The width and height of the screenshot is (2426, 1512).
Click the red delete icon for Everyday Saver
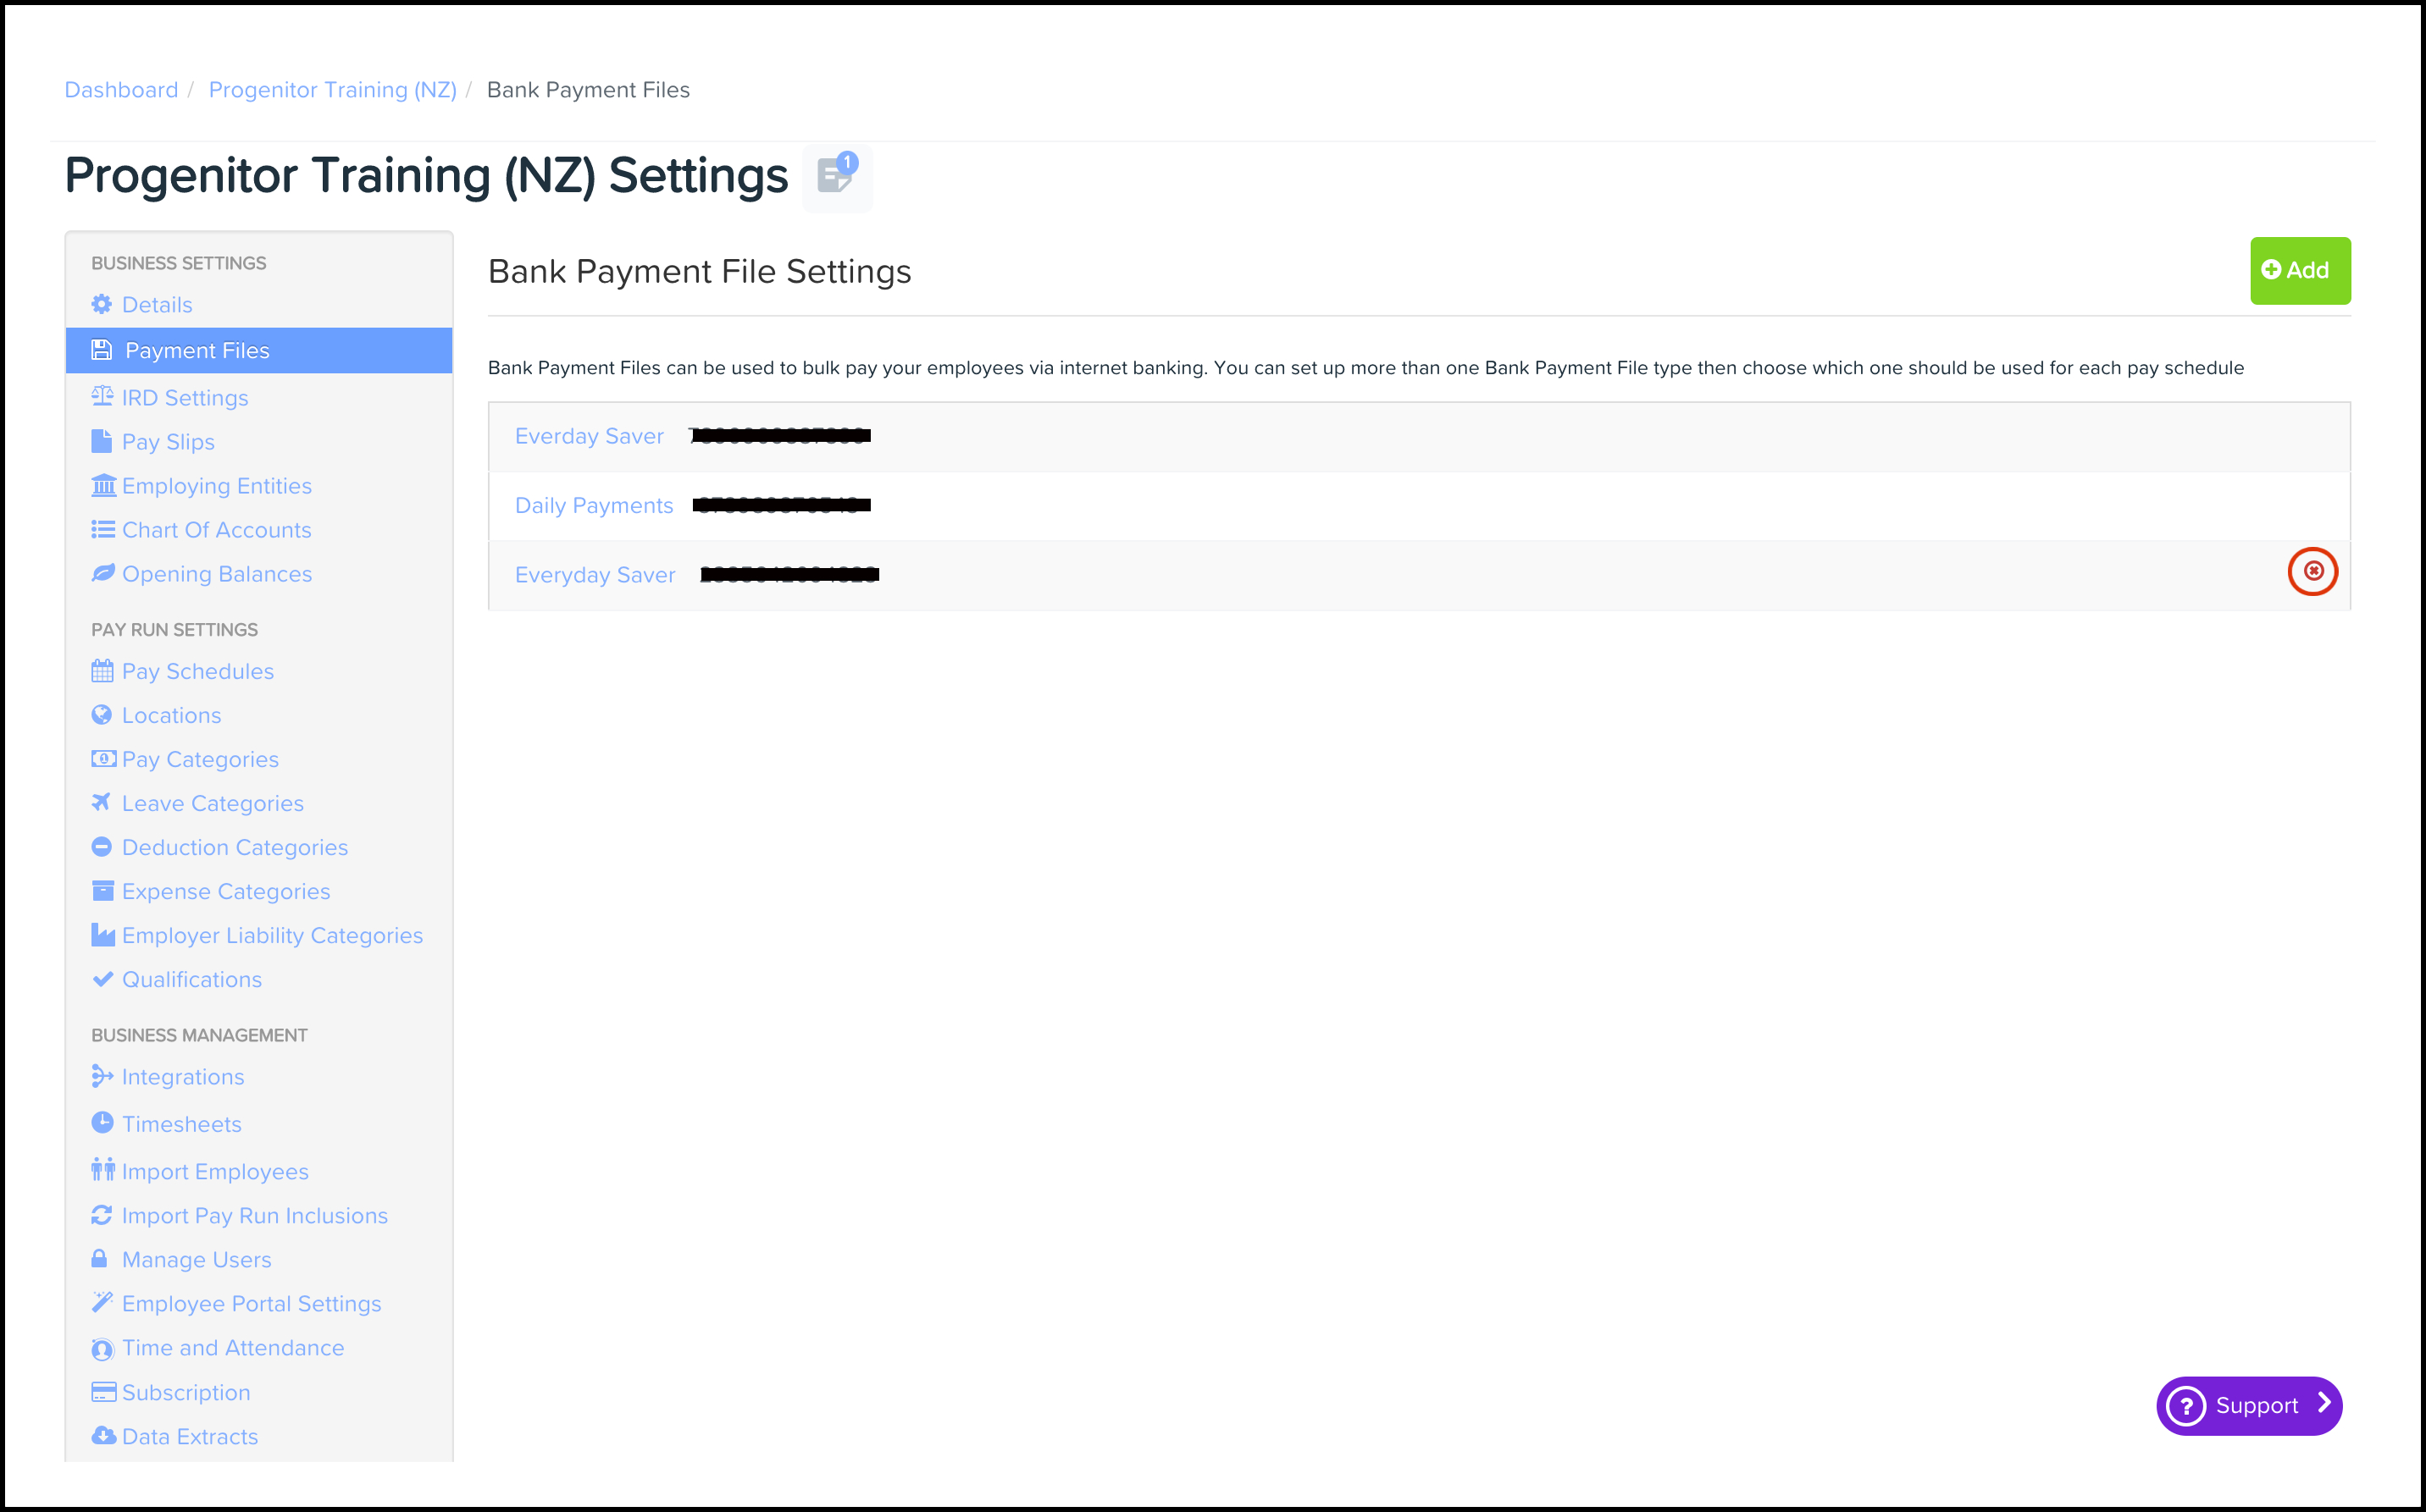pos(2312,571)
